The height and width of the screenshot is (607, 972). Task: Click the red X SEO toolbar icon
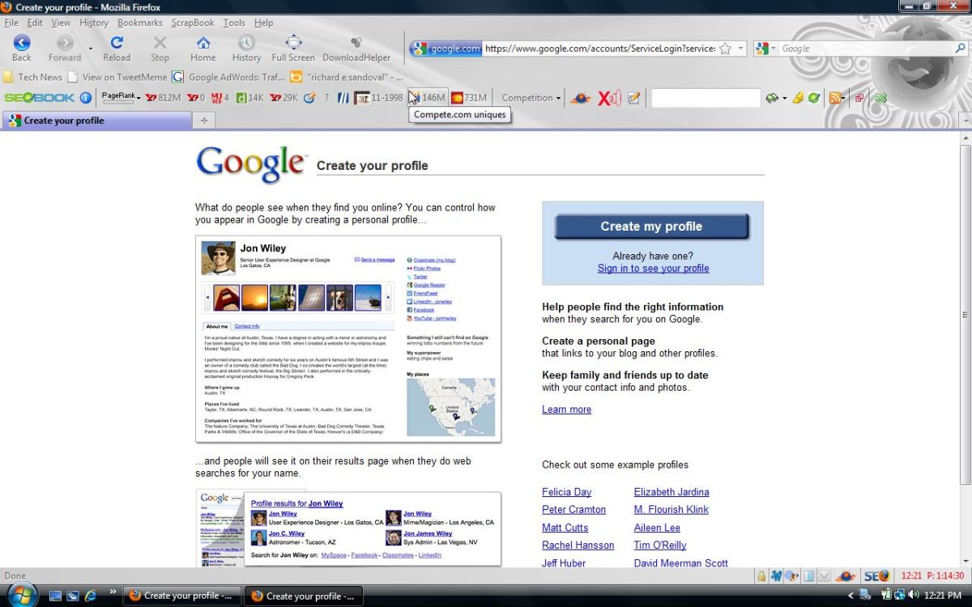608,98
